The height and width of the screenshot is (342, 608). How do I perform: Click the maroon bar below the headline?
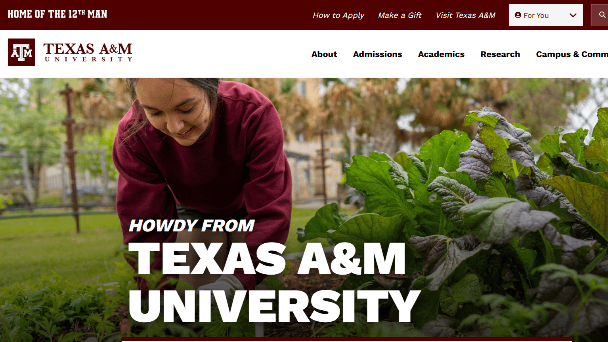(347, 340)
